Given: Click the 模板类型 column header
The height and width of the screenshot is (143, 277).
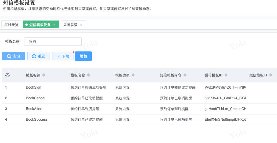Looking at the screenshot, I should coord(122,75).
